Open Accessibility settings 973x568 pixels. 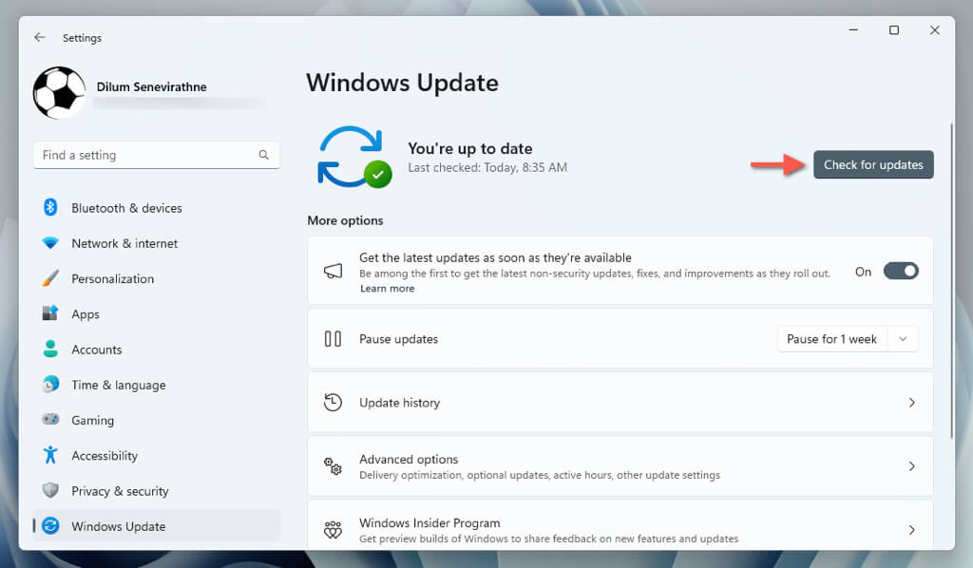pos(157,455)
